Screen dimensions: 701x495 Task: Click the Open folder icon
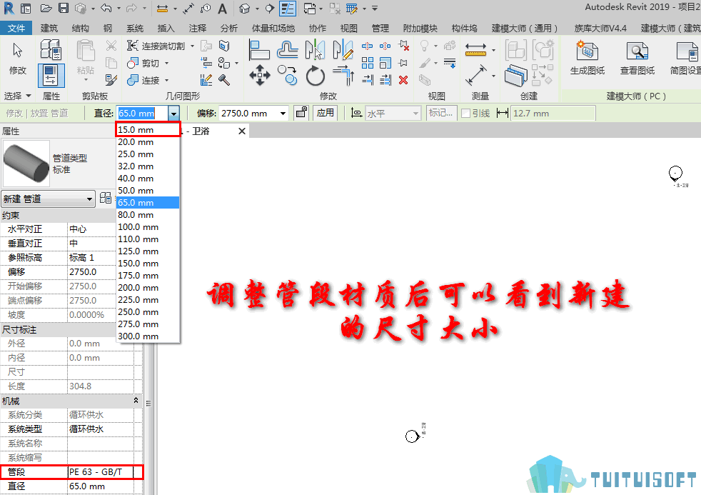click(46, 8)
